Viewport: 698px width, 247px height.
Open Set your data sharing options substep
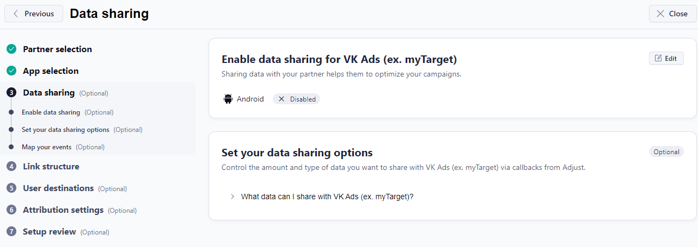(65, 130)
